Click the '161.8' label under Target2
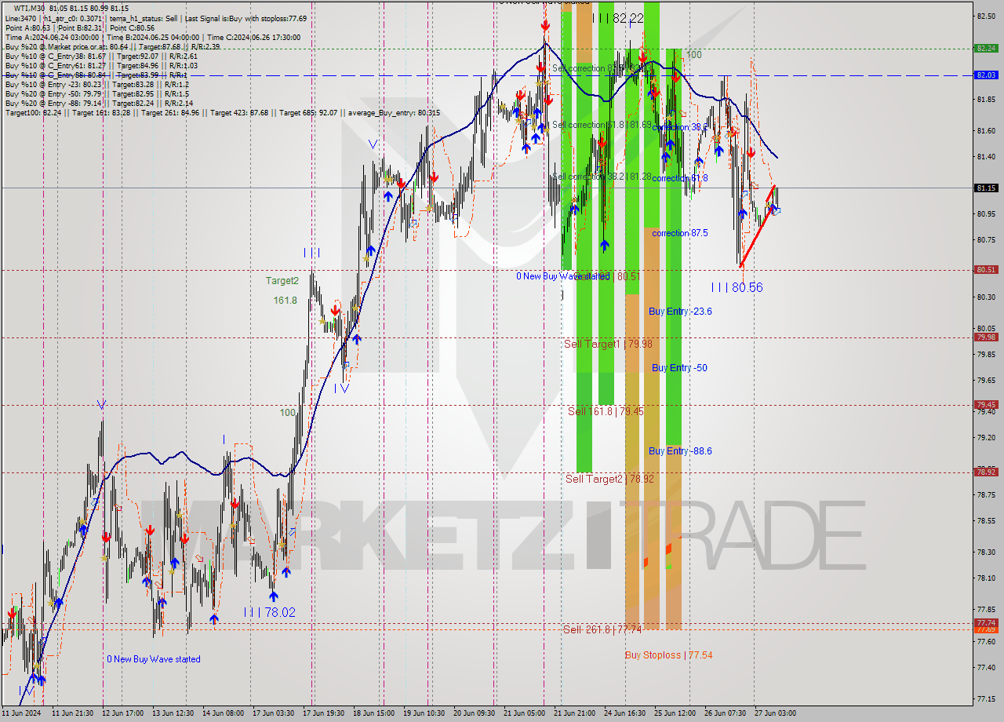 (x=285, y=301)
